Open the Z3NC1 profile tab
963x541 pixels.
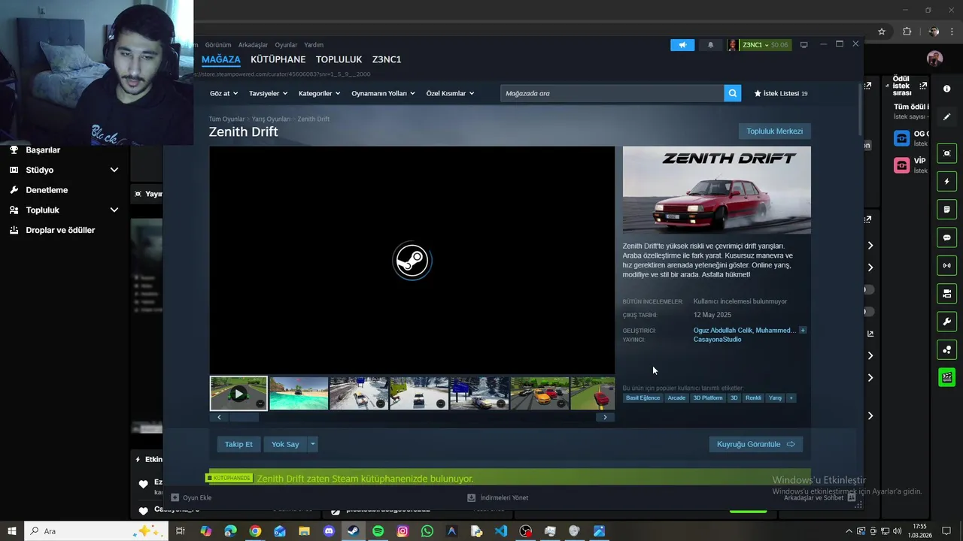pyautogui.click(x=387, y=59)
